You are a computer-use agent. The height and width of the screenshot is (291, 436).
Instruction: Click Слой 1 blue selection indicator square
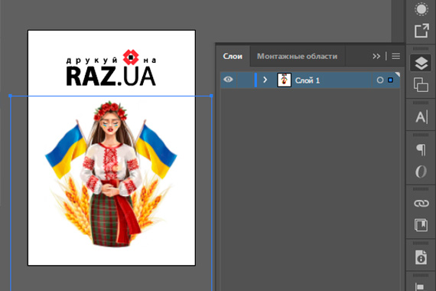(x=390, y=80)
